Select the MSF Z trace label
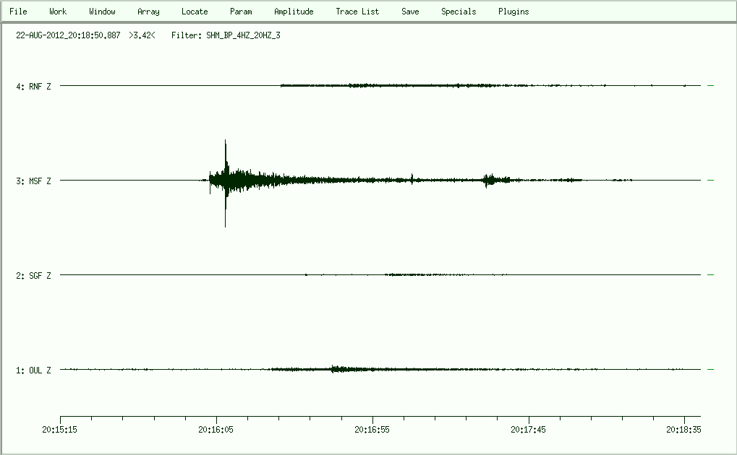Image resolution: width=737 pixels, height=455 pixels. pyautogui.click(x=34, y=181)
